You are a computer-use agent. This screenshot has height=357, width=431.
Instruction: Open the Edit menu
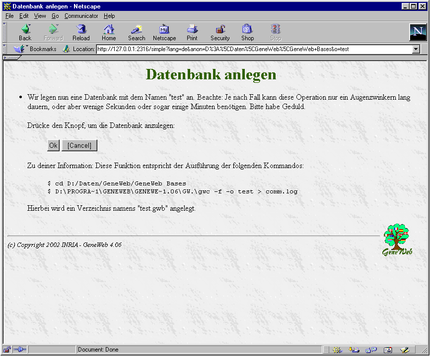[24, 16]
